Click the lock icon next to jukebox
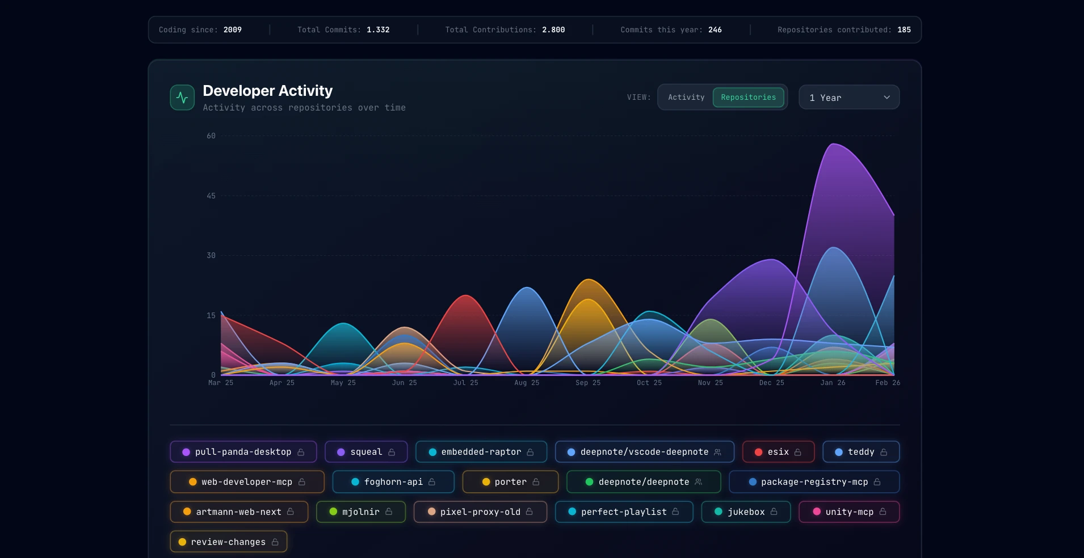The image size is (1084, 558). tap(774, 511)
